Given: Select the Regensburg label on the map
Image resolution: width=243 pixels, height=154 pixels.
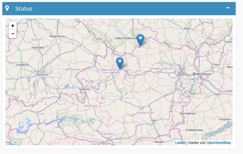Looking at the screenshot, I should coord(57,36).
